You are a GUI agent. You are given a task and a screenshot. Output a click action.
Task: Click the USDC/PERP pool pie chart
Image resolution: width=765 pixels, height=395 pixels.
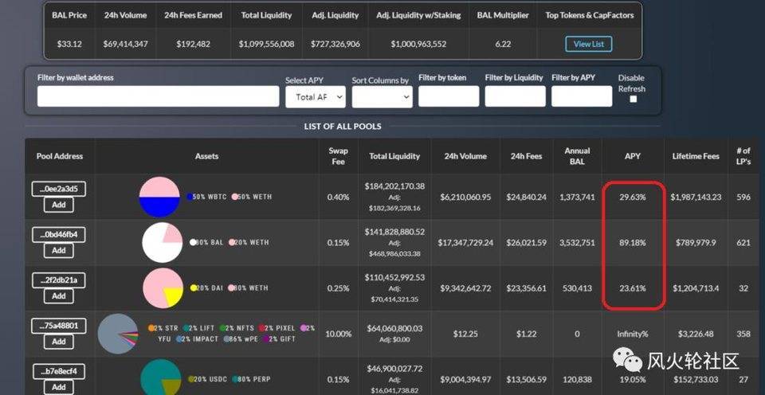click(x=161, y=378)
